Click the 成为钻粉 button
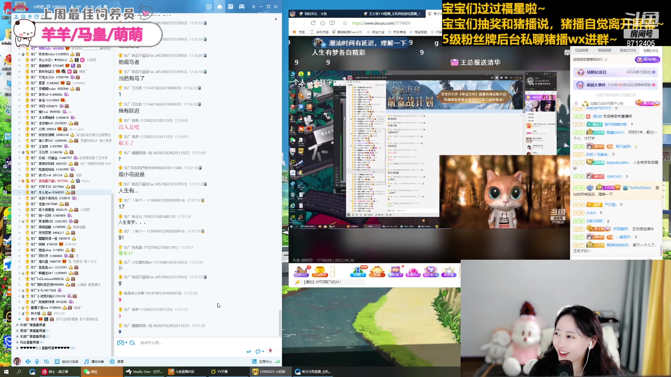This screenshot has width=671, height=377. 647,59
